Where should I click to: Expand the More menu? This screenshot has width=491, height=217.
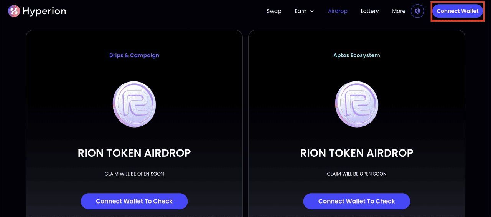click(x=399, y=11)
